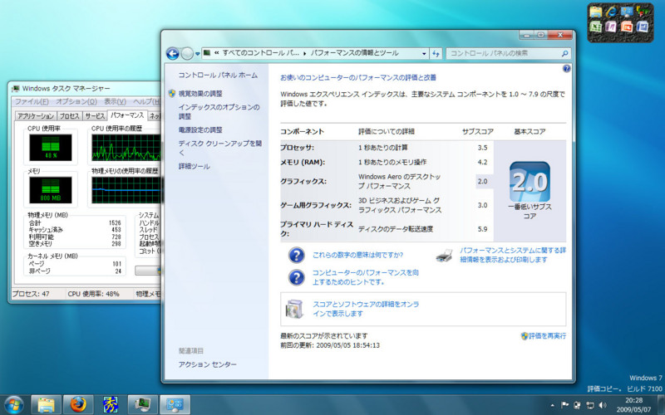Viewport: 665px width, 415px height.
Task: Click the Back arrow in Control Panel
Action: click(x=173, y=53)
